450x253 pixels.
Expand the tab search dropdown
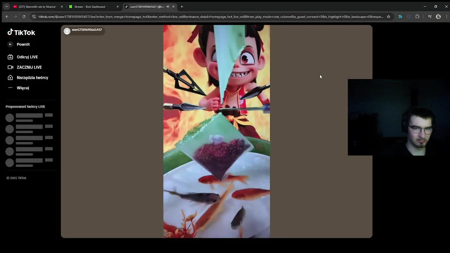pyautogui.click(x=6, y=7)
